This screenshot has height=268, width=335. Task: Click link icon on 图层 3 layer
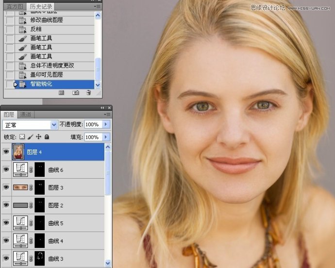[31, 187]
